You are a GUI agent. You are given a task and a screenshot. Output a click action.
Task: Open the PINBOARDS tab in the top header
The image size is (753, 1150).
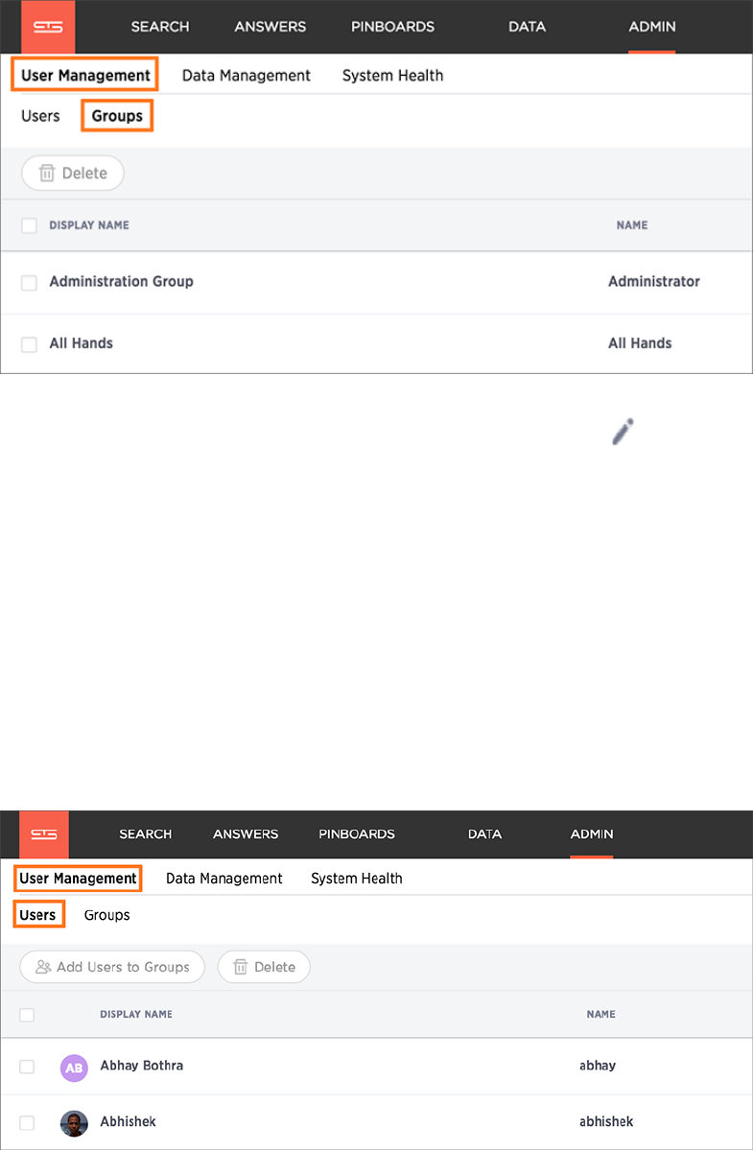(392, 27)
